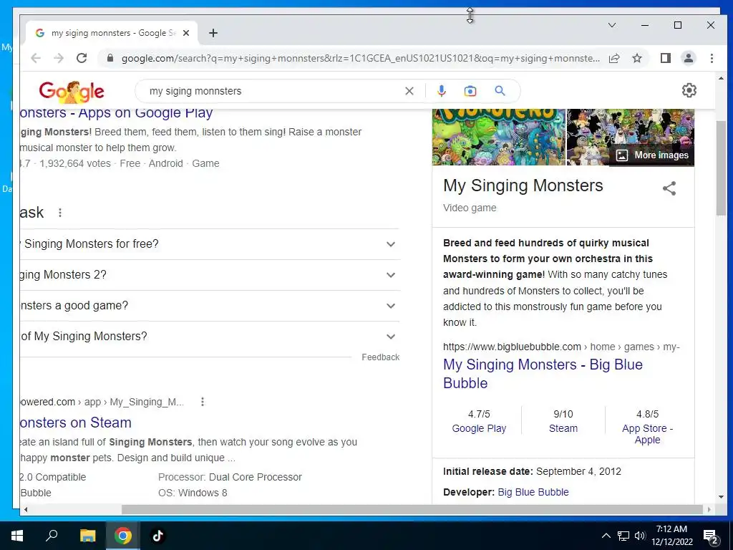Select the my siging monnsters tab
Screen dimensions: 733x550
(x=112, y=33)
